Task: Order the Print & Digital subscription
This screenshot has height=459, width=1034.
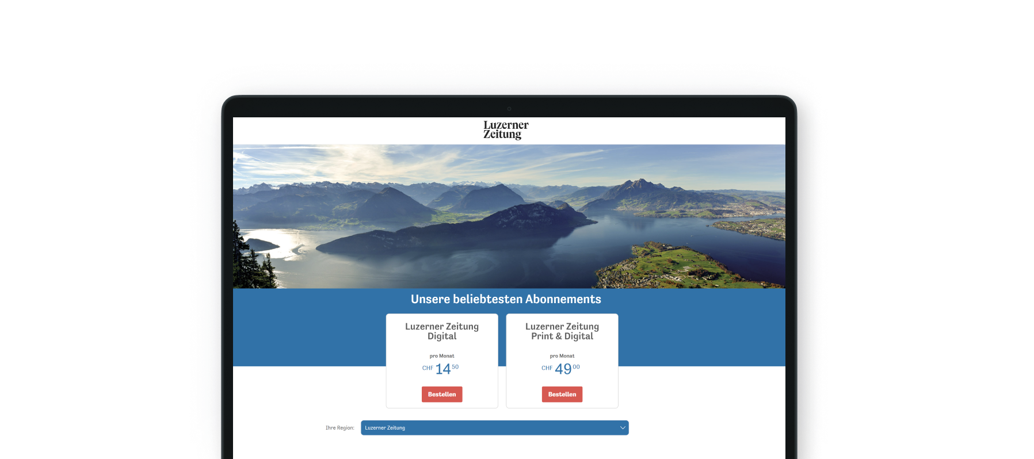Action: tap(562, 395)
